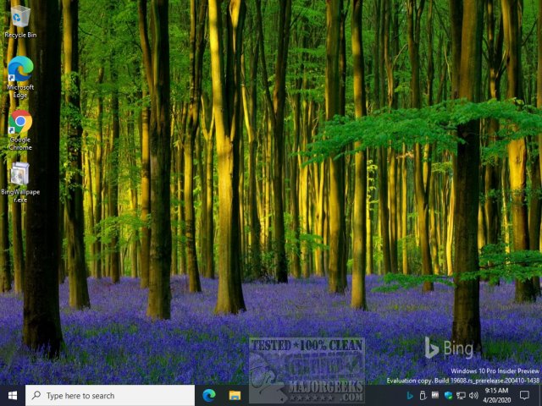This screenshot has height=406, width=542.
Task: Open the Windows Start menu
Action: click(13, 395)
